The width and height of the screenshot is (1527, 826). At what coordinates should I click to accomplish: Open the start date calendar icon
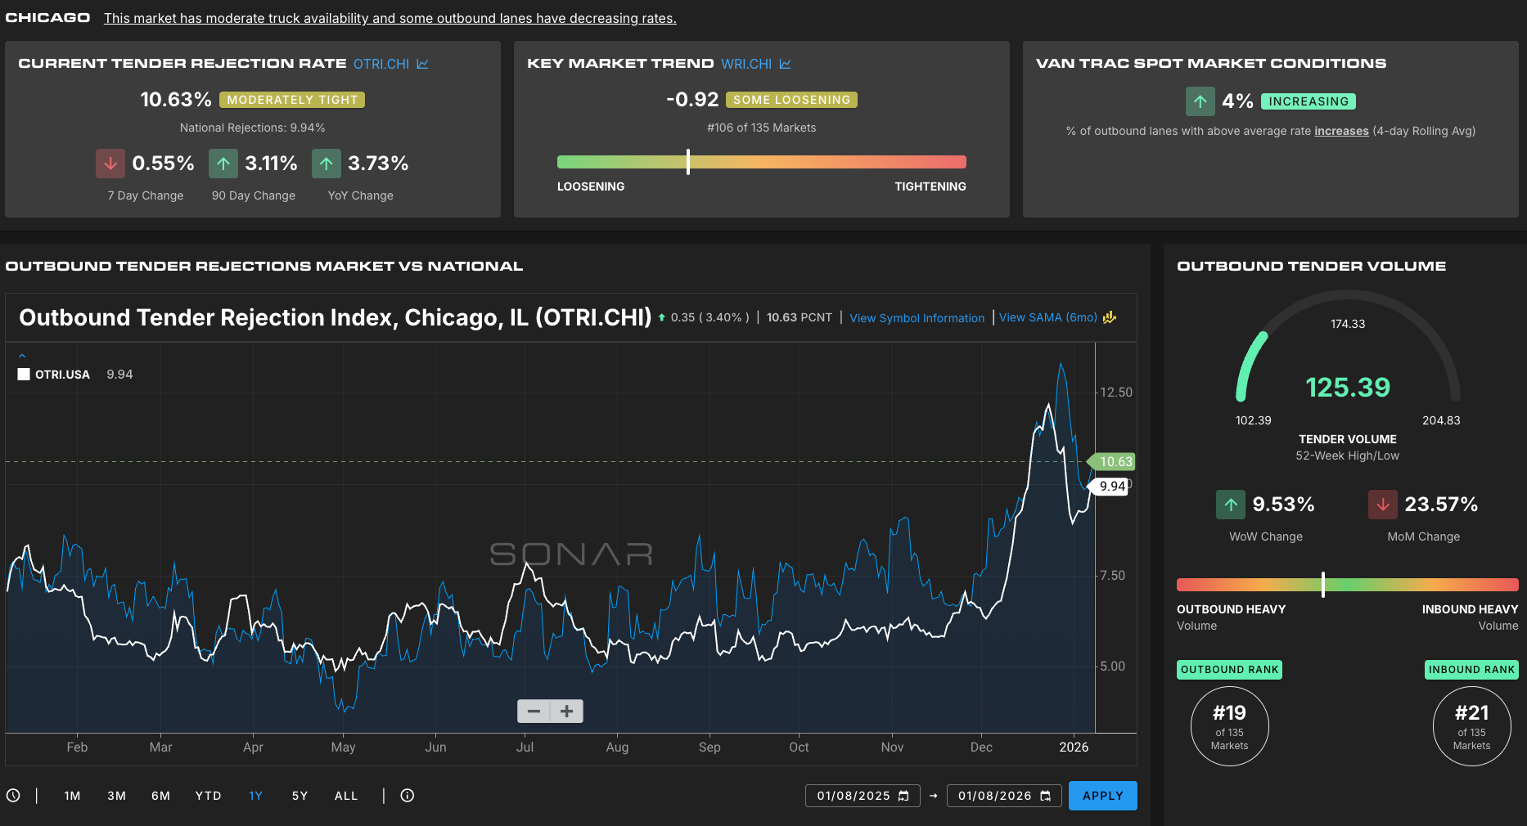click(904, 796)
